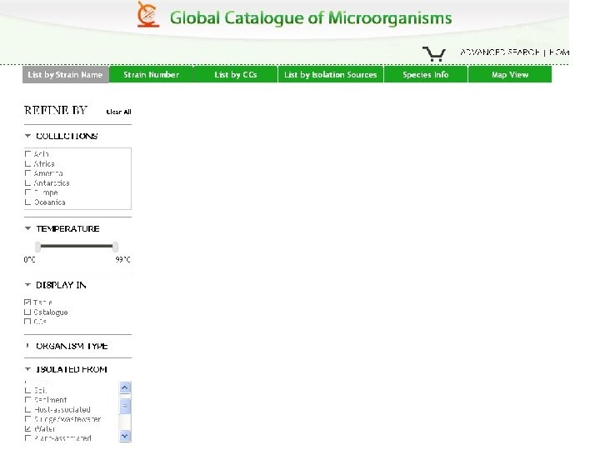Image resolution: width=600 pixels, height=450 pixels.
Task: Open the Advanced Search link
Action: point(498,52)
